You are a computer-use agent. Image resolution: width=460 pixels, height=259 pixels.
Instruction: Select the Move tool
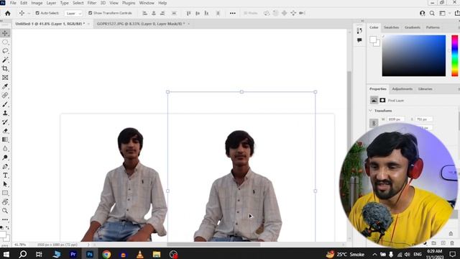[5, 33]
